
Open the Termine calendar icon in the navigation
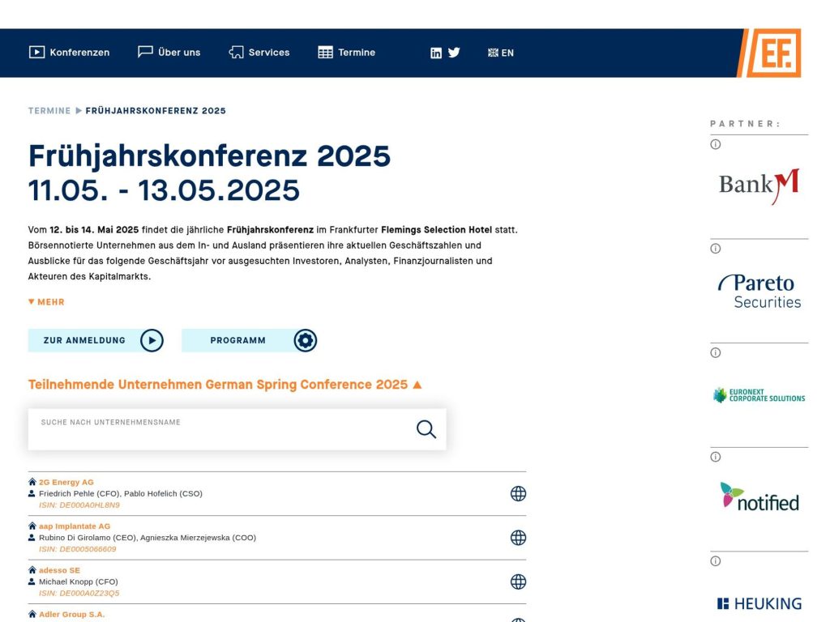(325, 52)
